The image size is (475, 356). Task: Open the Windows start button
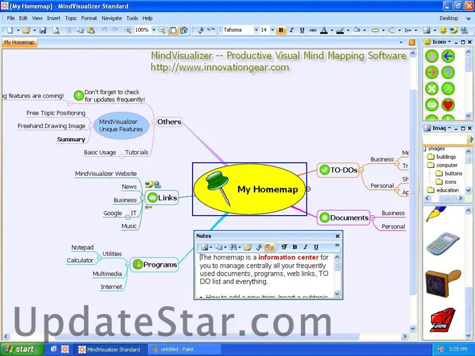coord(22,349)
